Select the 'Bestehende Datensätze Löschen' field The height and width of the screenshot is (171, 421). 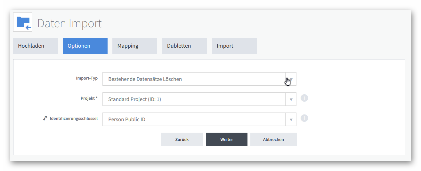tap(199, 79)
